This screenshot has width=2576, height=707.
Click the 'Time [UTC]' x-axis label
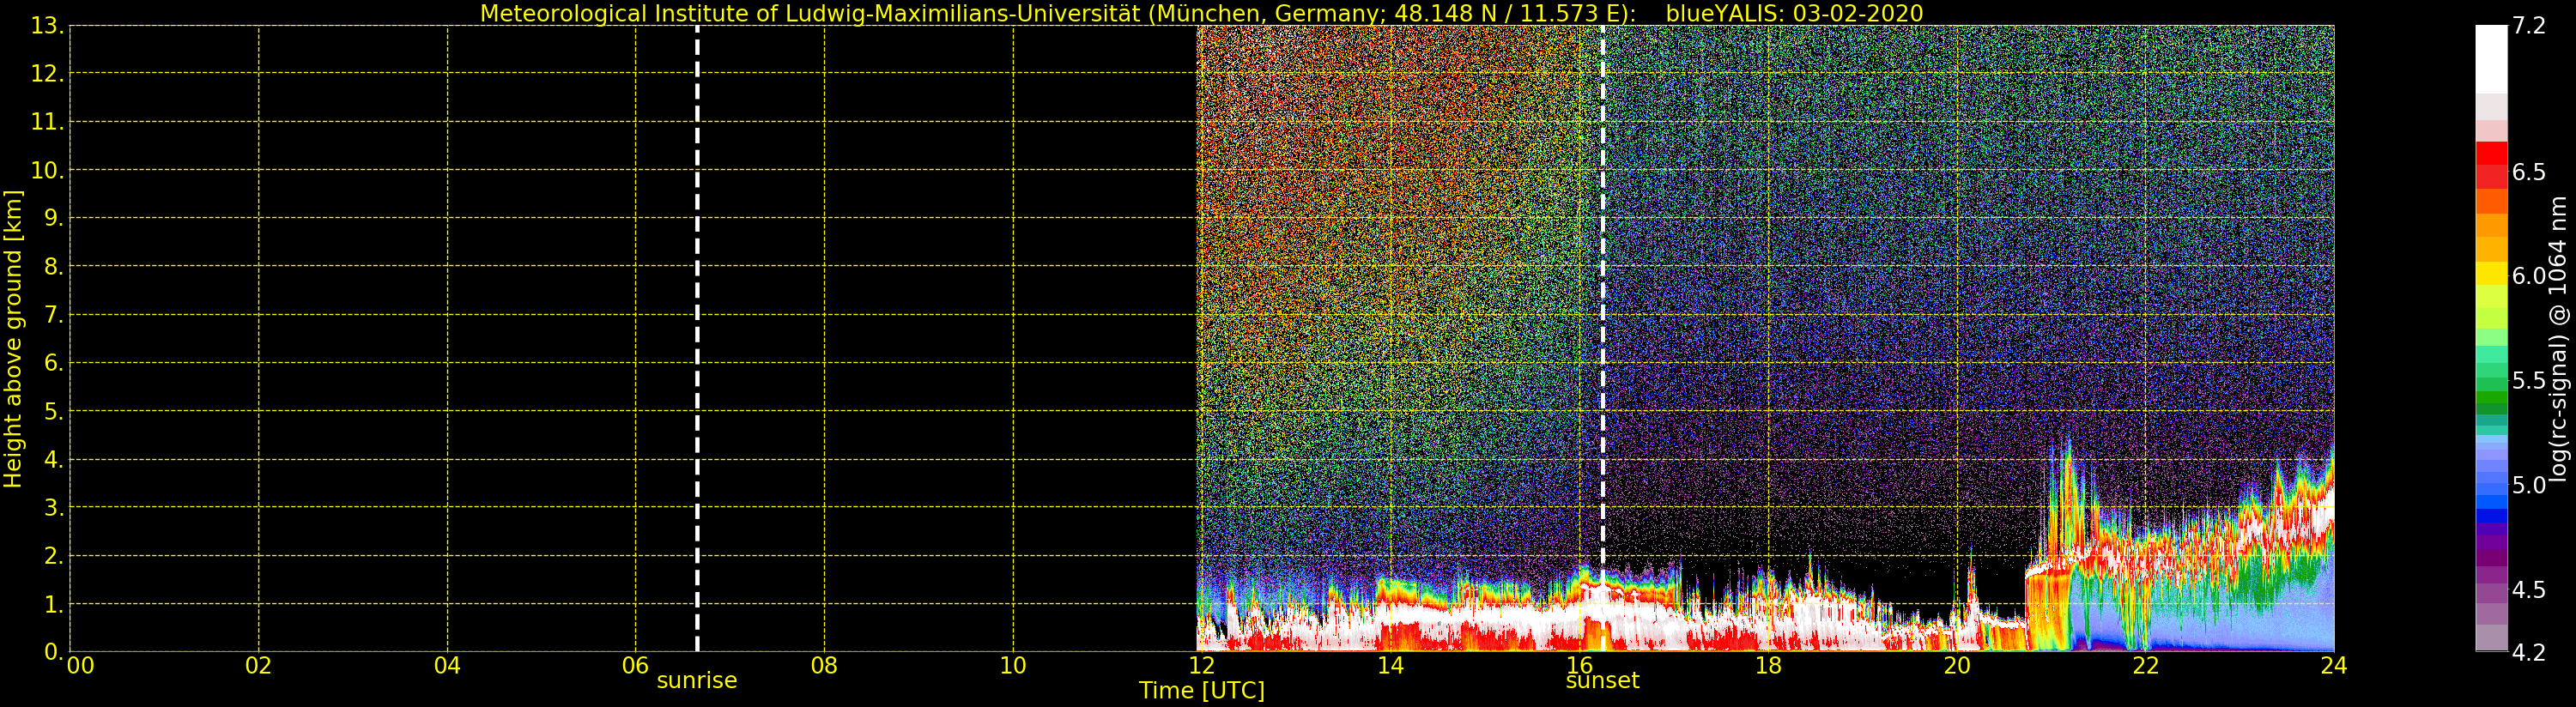(1201, 691)
